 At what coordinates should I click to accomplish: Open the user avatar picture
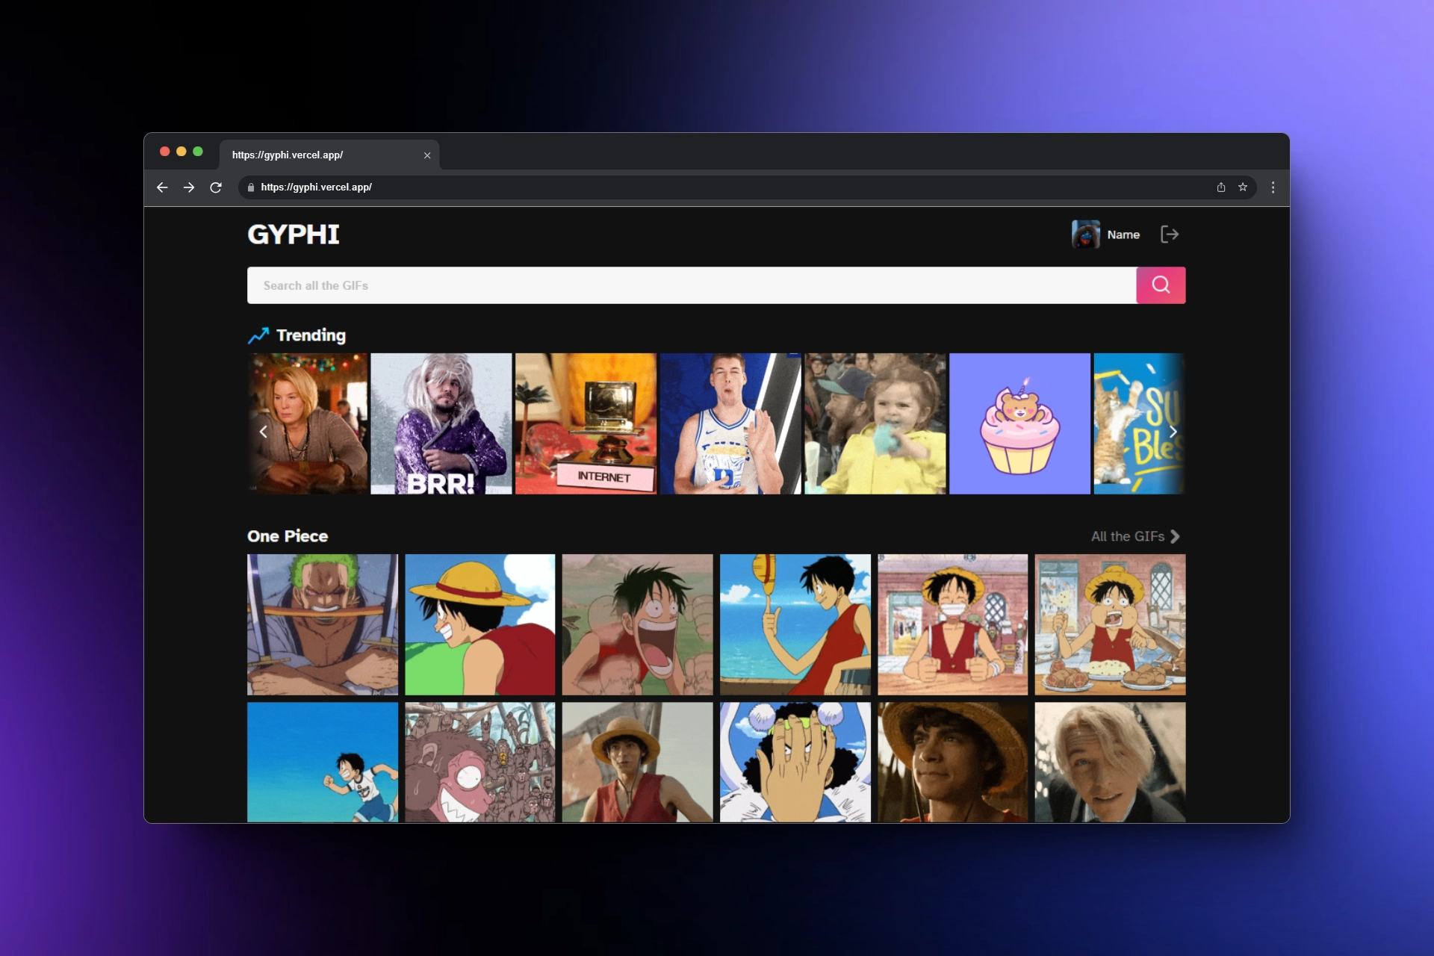(x=1085, y=235)
